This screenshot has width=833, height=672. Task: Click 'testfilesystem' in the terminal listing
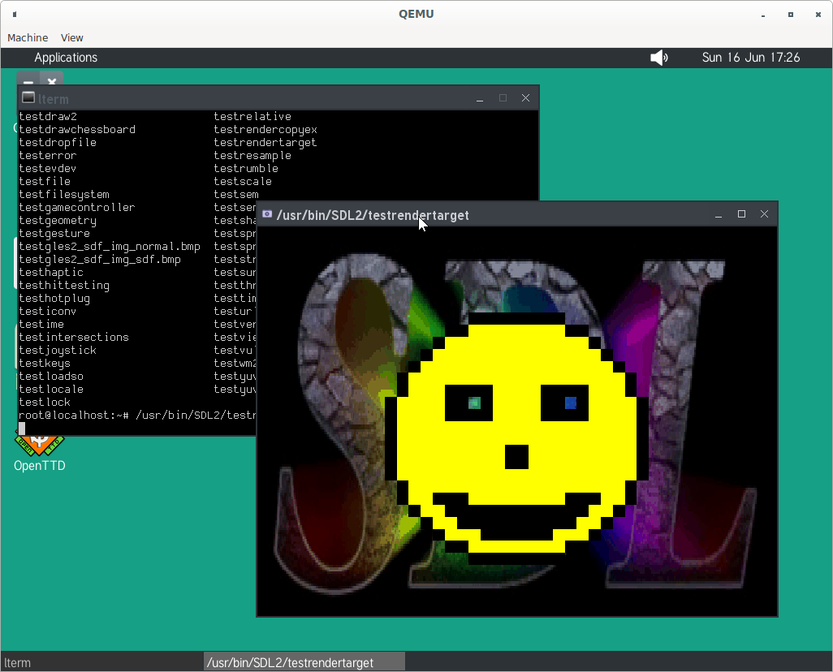(64, 195)
